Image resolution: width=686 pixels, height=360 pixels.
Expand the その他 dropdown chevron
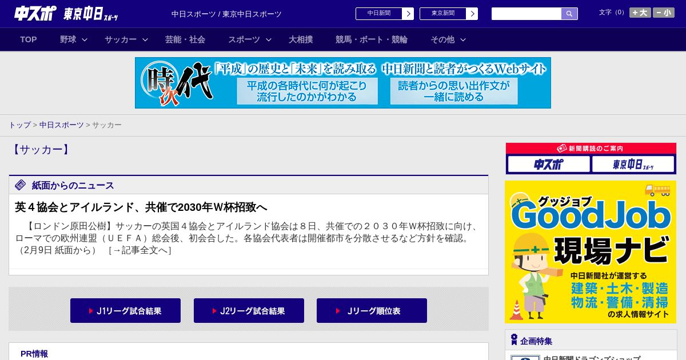coord(463,39)
